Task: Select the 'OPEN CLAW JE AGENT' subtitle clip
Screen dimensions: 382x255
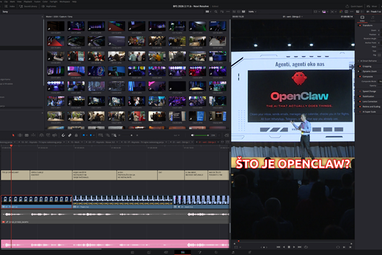Action: point(51,175)
